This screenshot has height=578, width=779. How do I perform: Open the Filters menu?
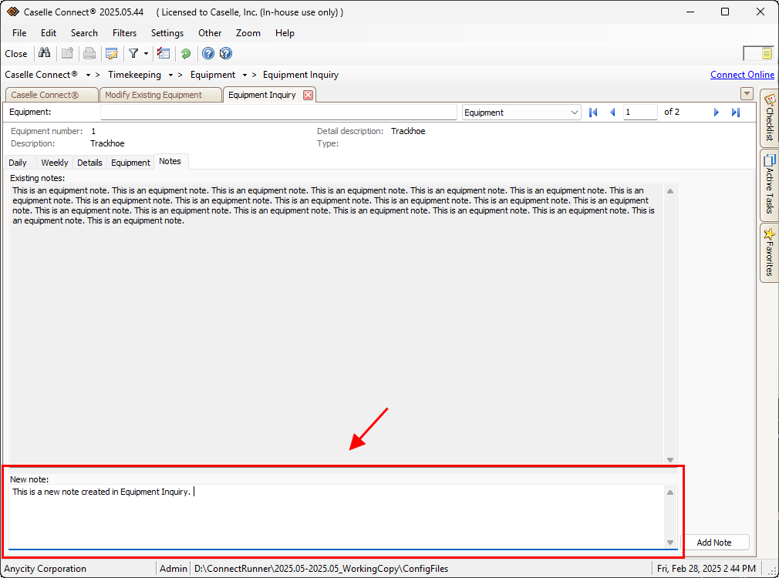(124, 33)
